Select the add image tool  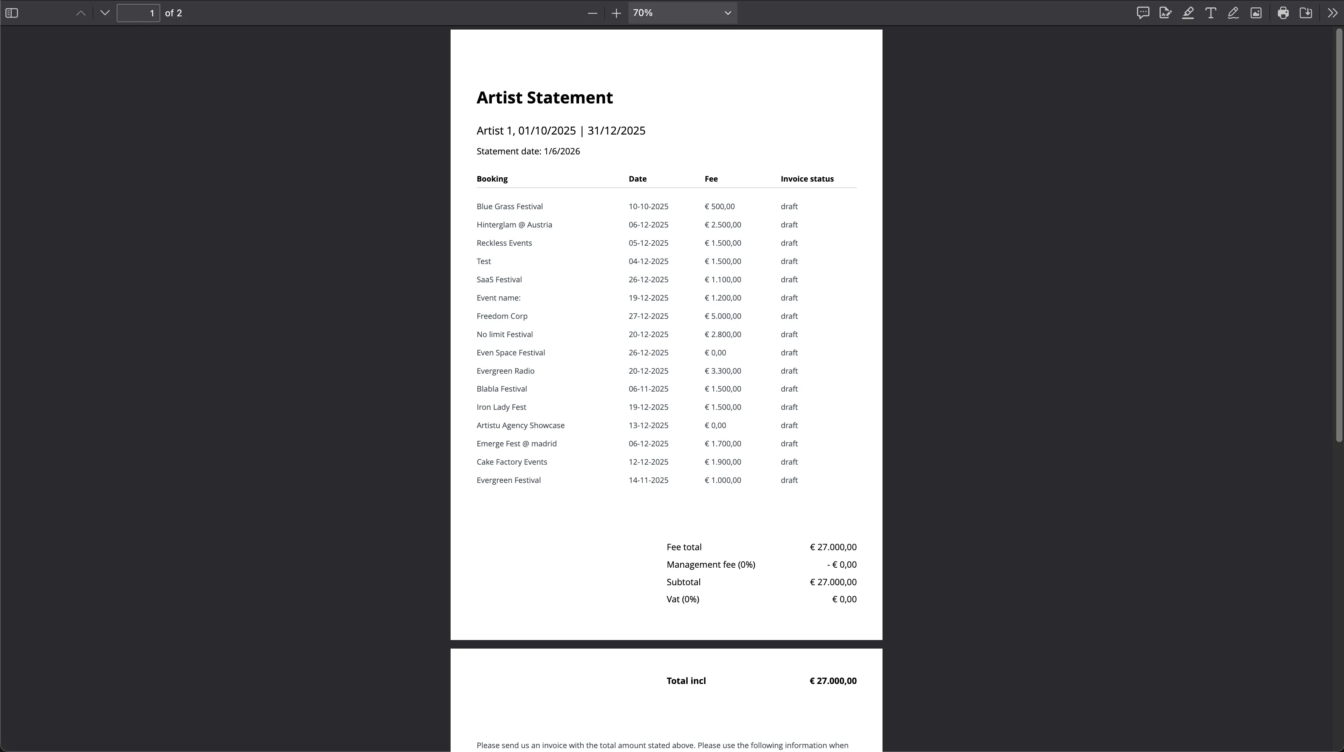tap(1256, 13)
